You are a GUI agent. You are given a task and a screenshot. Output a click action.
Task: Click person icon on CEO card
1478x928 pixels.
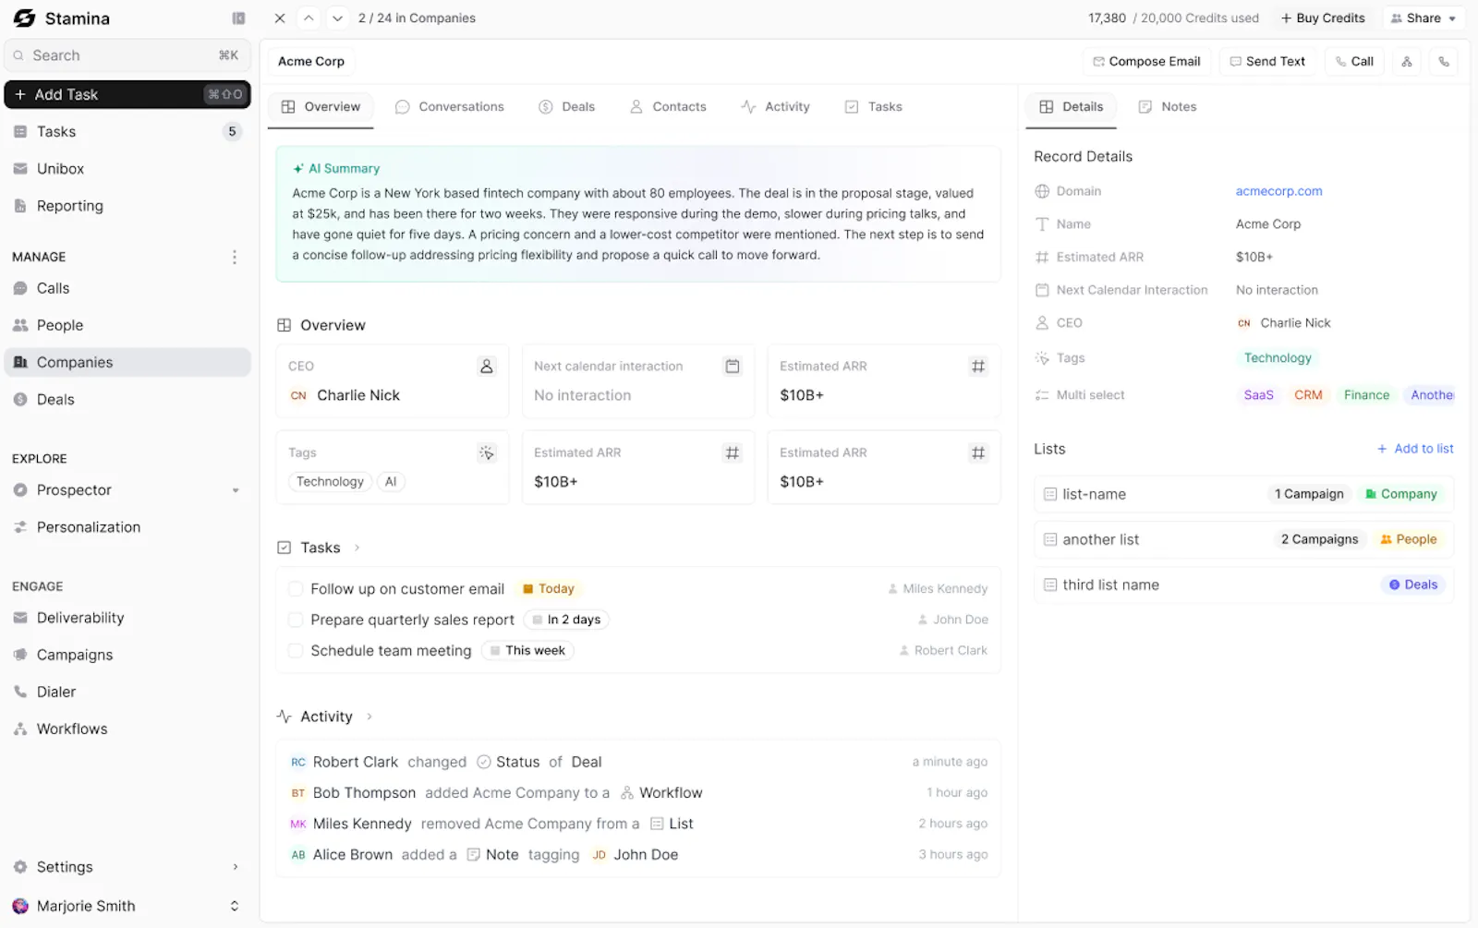[487, 367]
